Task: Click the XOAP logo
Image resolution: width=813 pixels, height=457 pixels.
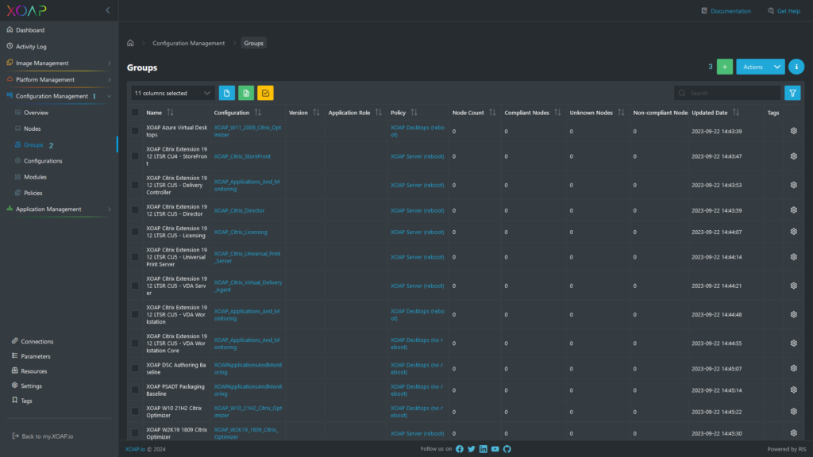Action: pyautogui.click(x=26, y=10)
